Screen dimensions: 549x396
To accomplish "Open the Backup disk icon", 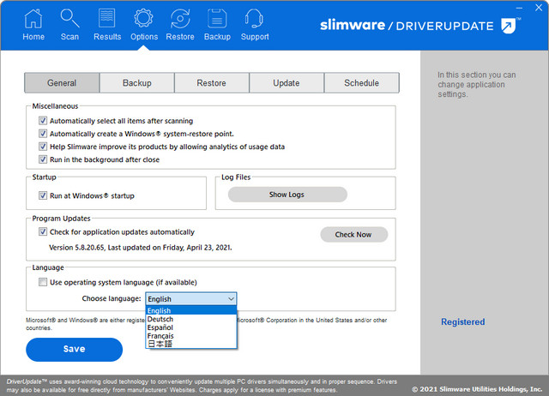I will coord(217,18).
